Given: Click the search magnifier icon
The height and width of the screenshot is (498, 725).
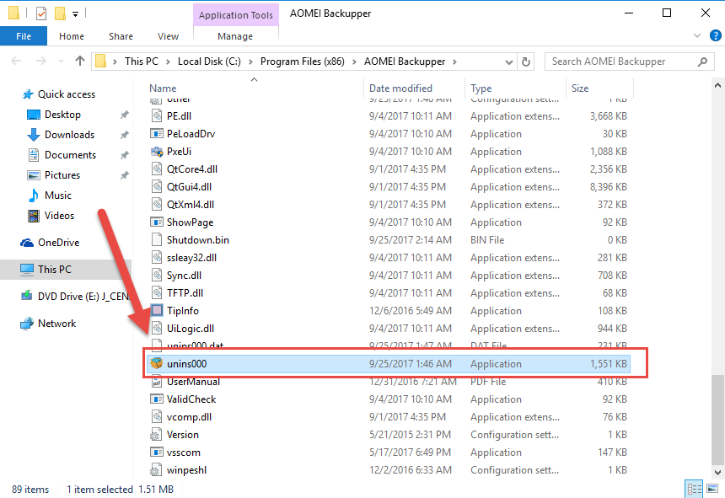Looking at the screenshot, I should (702, 62).
